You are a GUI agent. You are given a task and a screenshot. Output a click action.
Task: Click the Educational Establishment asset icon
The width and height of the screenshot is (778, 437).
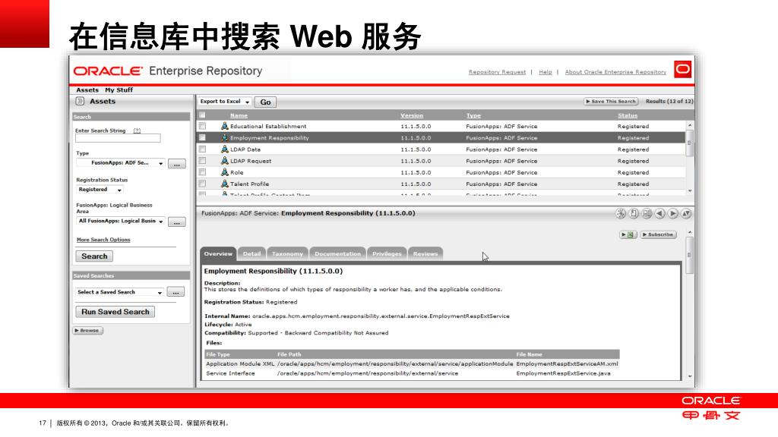point(224,127)
